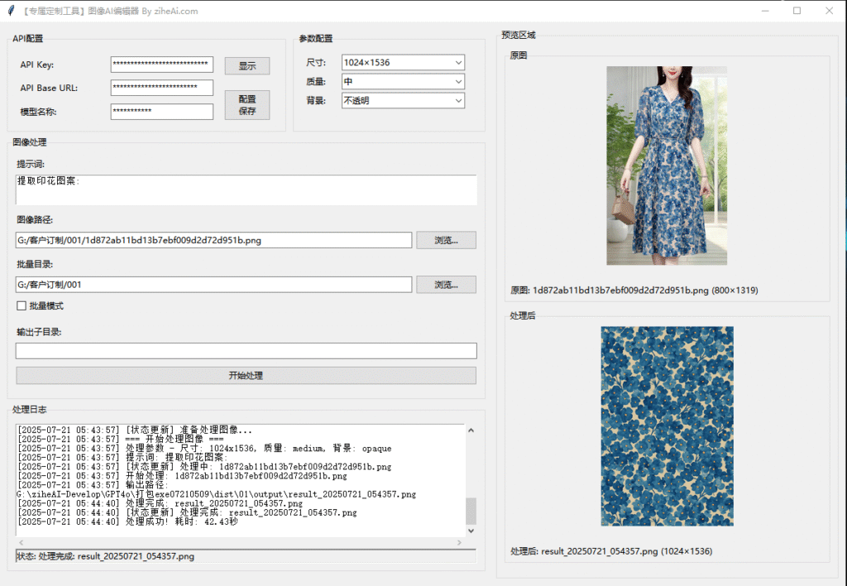Screen dimensions: 847x586
Task: Click the log scrollbar up arrow
Action: [471, 430]
